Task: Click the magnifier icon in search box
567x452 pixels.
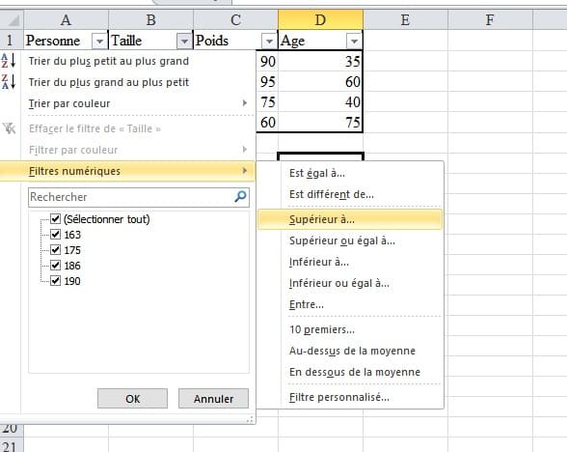Action: point(240,197)
